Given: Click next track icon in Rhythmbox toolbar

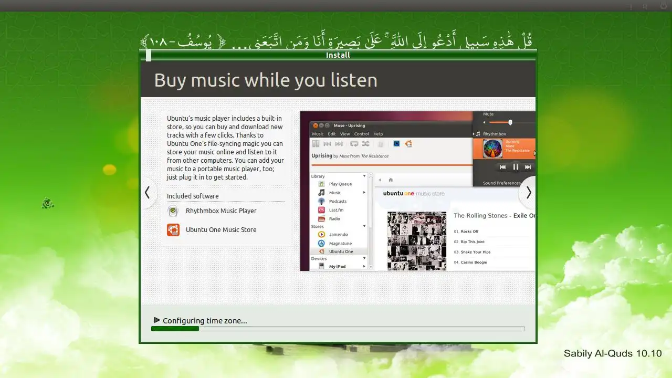Looking at the screenshot, I should point(339,143).
